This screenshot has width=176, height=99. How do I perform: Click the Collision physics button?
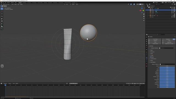(x=155, y=41)
